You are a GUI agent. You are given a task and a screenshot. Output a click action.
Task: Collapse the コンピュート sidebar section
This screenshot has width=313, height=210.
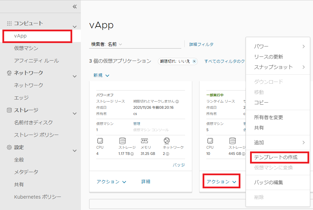point(75,27)
